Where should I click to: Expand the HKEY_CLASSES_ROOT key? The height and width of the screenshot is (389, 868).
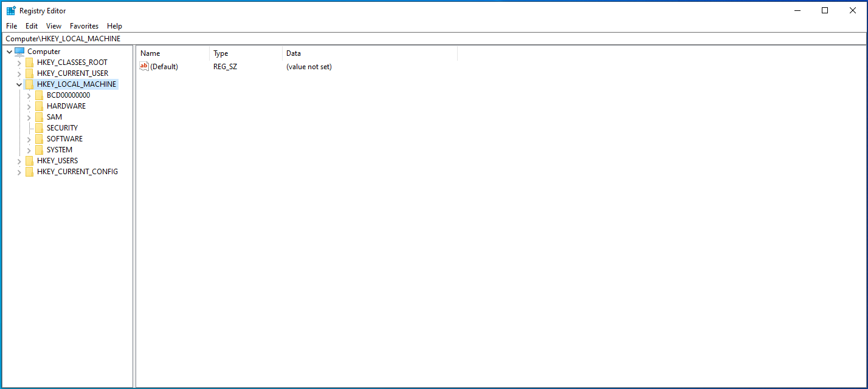pyautogui.click(x=19, y=63)
